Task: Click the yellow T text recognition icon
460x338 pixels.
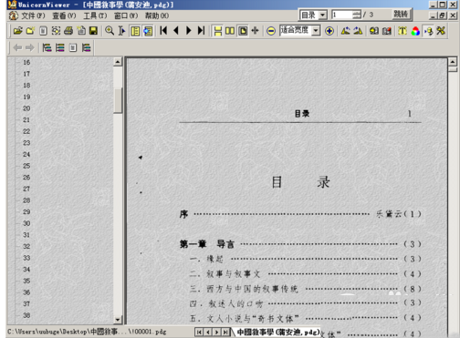Action: (402, 31)
